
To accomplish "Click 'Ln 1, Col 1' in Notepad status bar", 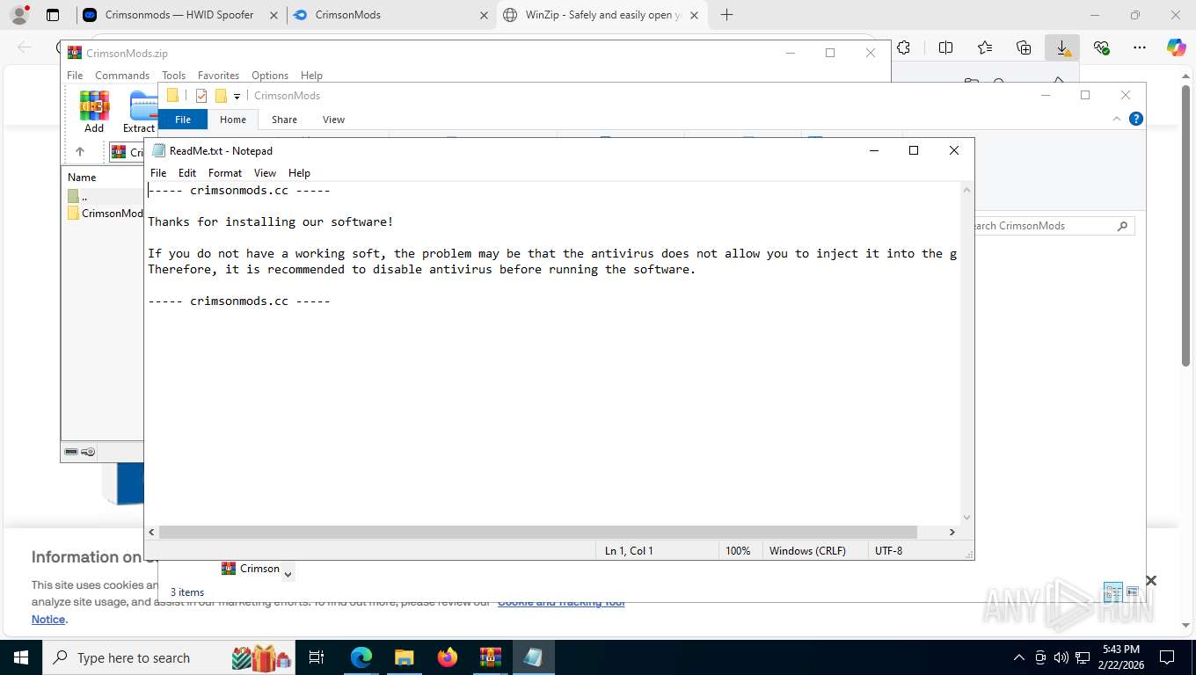I will point(629,551).
